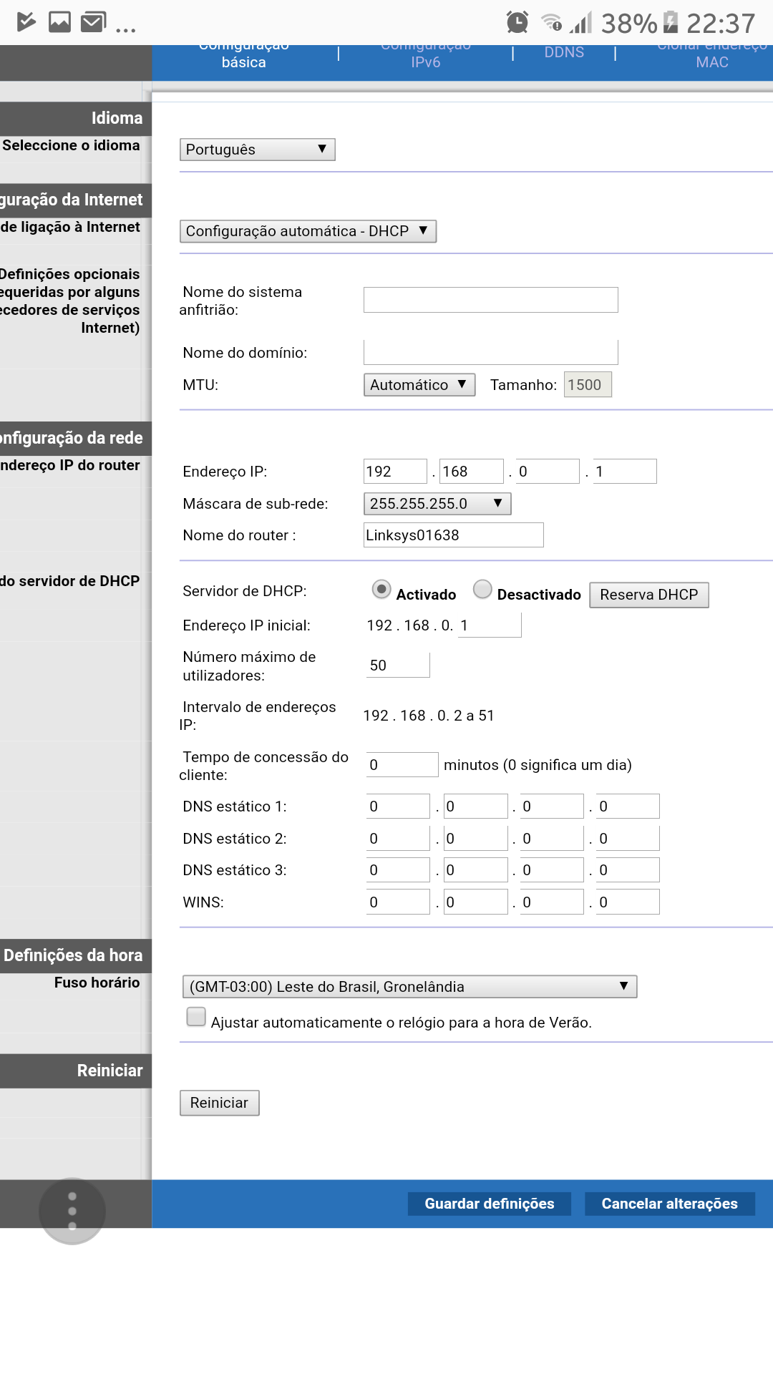Focus WINS first octet field
The height and width of the screenshot is (1374, 773).
pos(398,902)
